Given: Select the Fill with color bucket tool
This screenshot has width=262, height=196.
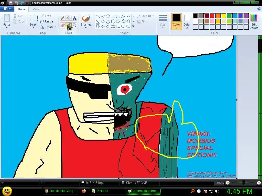Looking at the screenshot, I should click(69, 18).
